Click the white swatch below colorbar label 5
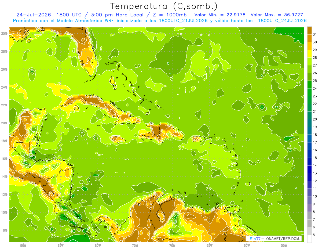The height and width of the screenshot is (249, 322). coord(309,239)
